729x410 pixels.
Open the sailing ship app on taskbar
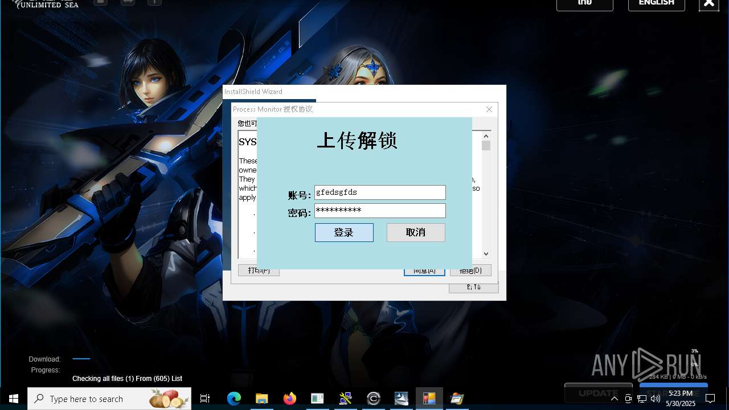click(x=402, y=399)
